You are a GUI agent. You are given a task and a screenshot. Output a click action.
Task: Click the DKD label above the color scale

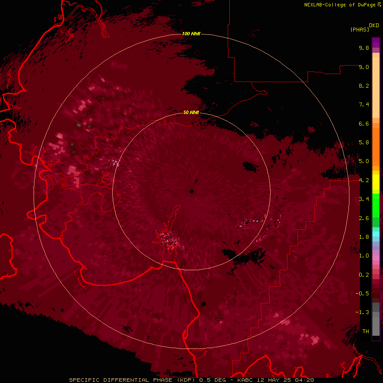click(374, 26)
